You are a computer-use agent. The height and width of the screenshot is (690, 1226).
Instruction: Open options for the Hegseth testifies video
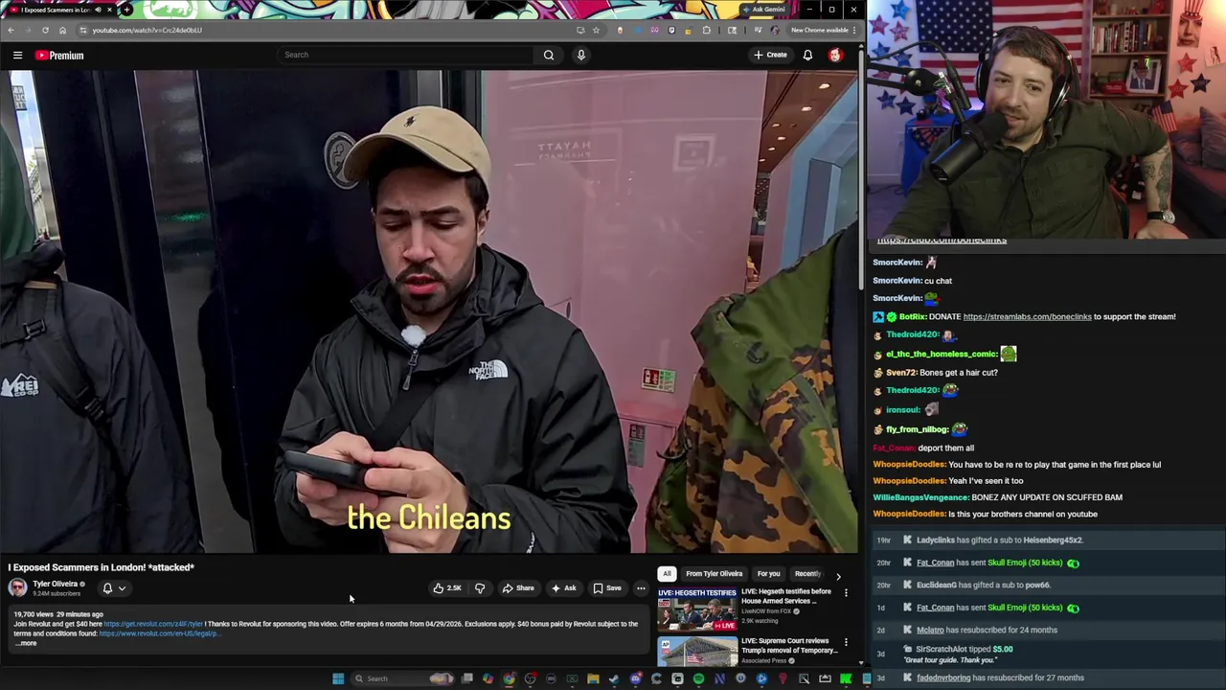846,593
